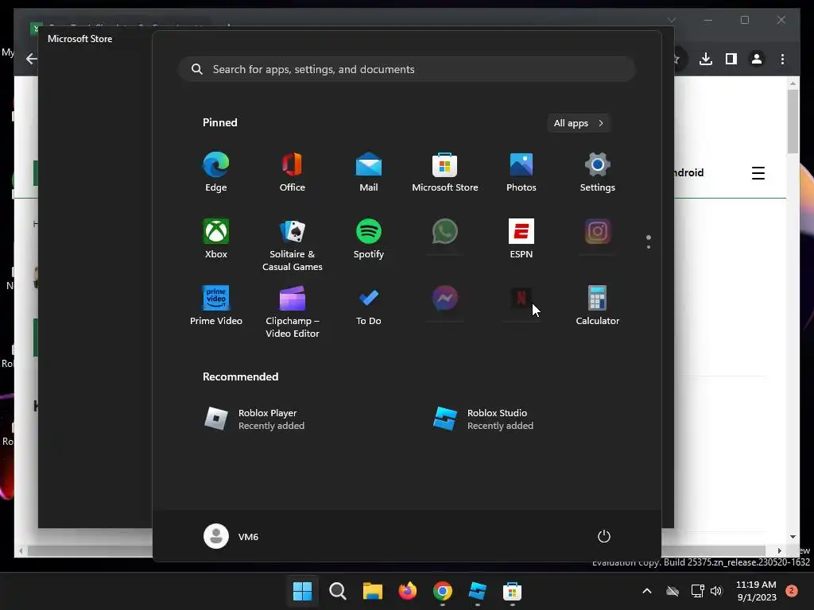This screenshot has width=814, height=610.
Task: Launch the Calculator app
Action: 598,306
